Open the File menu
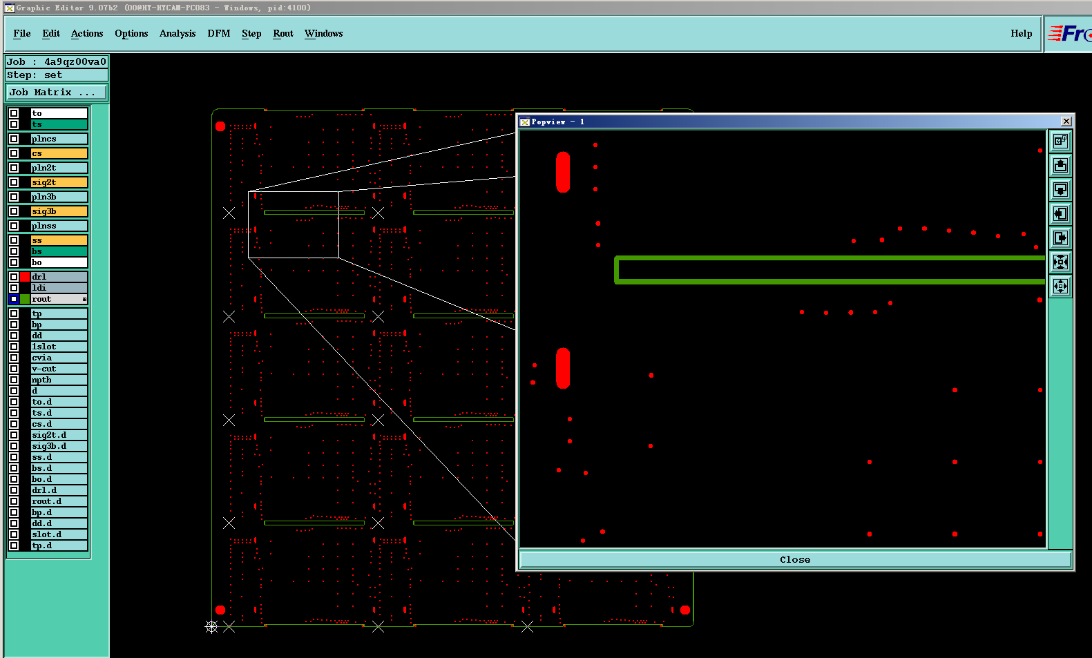The width and height of the screenshot is (1092, 658). point(22,33)
